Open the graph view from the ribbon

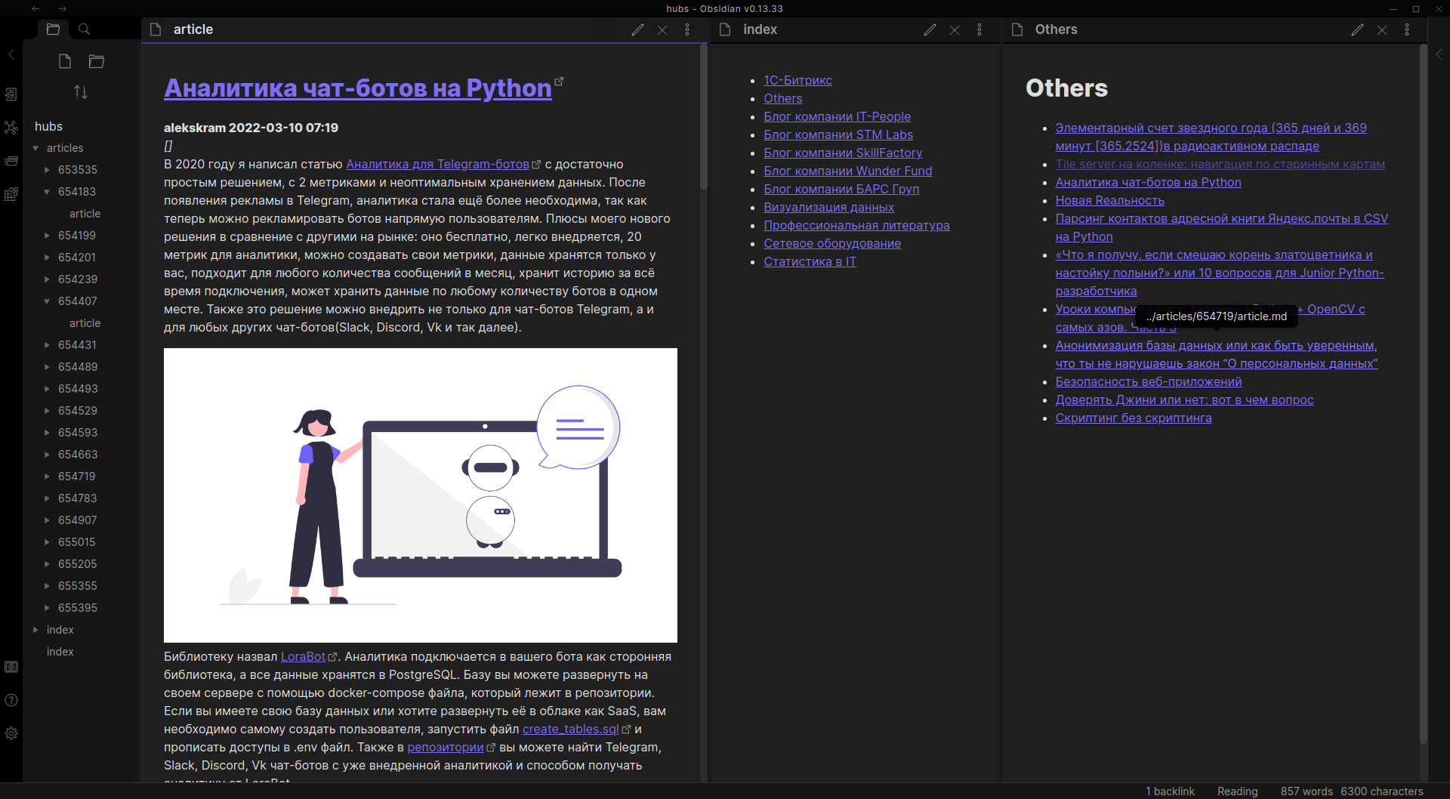[x=11, y=127]
